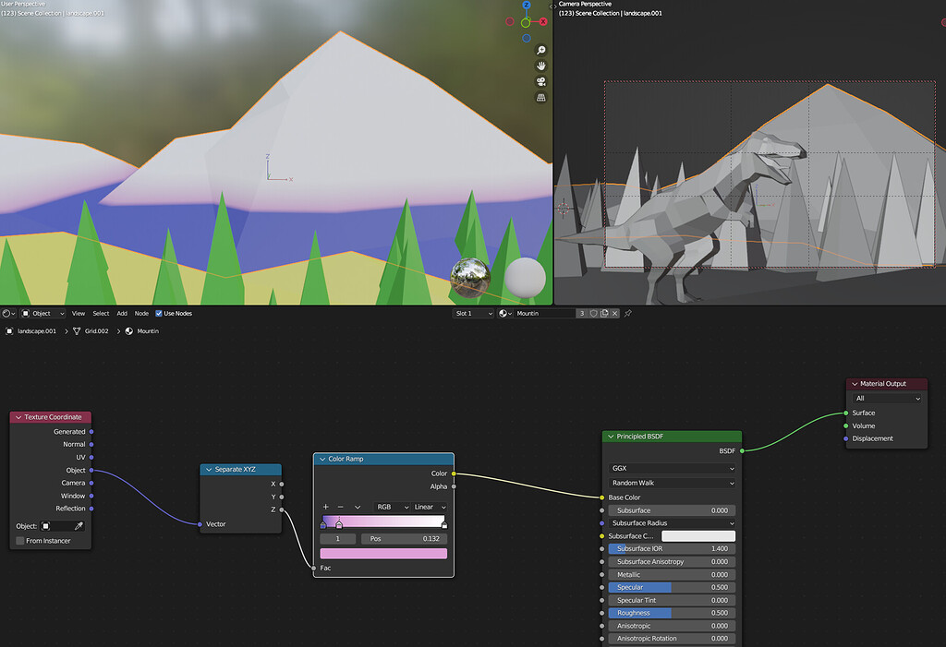This screenshot has width=946, height=647.
Task: Click the orthographic/perspective grid icon below the camera icon
Action: point(541,98)
